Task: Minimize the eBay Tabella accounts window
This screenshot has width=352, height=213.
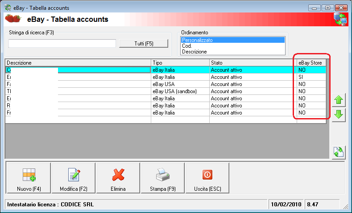Action: [x=314, y=8]
